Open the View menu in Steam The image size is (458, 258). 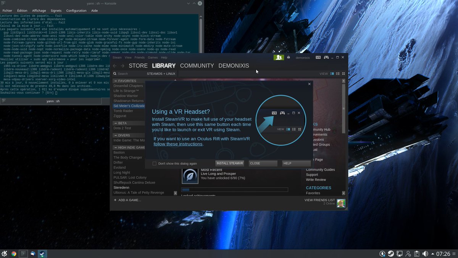(128, 57)
